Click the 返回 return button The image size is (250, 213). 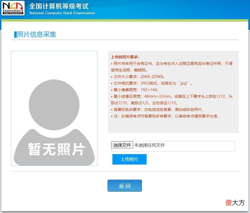click(x=125, y=186)
